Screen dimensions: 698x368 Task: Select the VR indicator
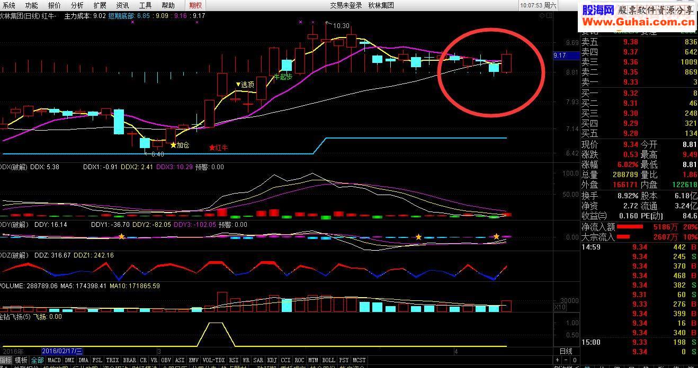click(155, 361)
